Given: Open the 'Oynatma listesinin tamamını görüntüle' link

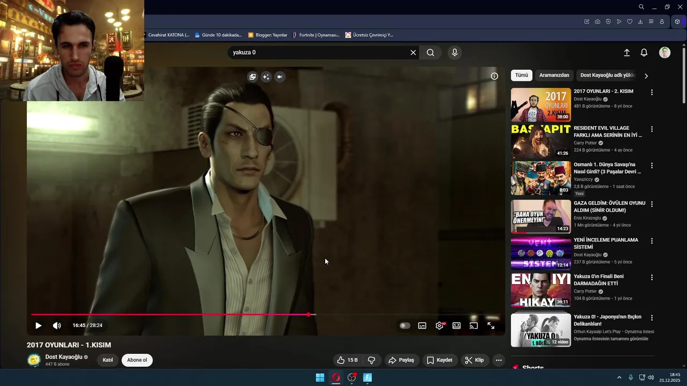Looking at the screenshot, I should [611, 339].
